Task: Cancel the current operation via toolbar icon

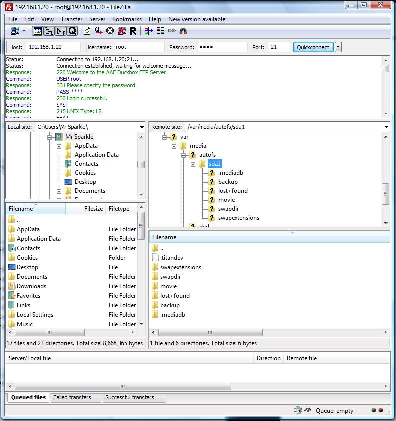Action: pyautogui.click(x=110, y=31)
